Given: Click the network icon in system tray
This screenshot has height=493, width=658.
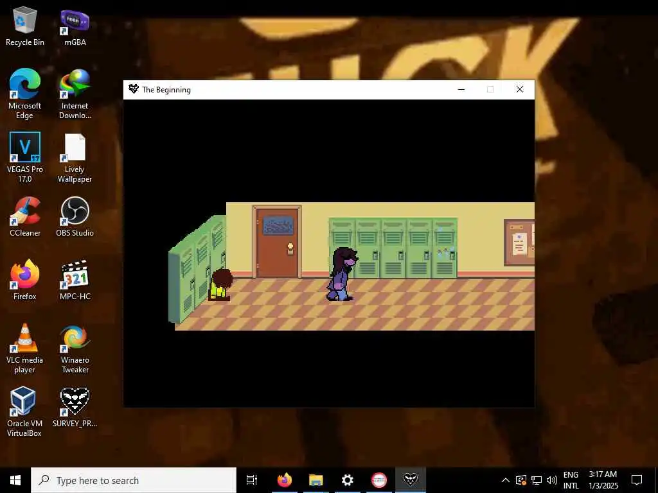Looking at the screenshot, I should point(537,480).
